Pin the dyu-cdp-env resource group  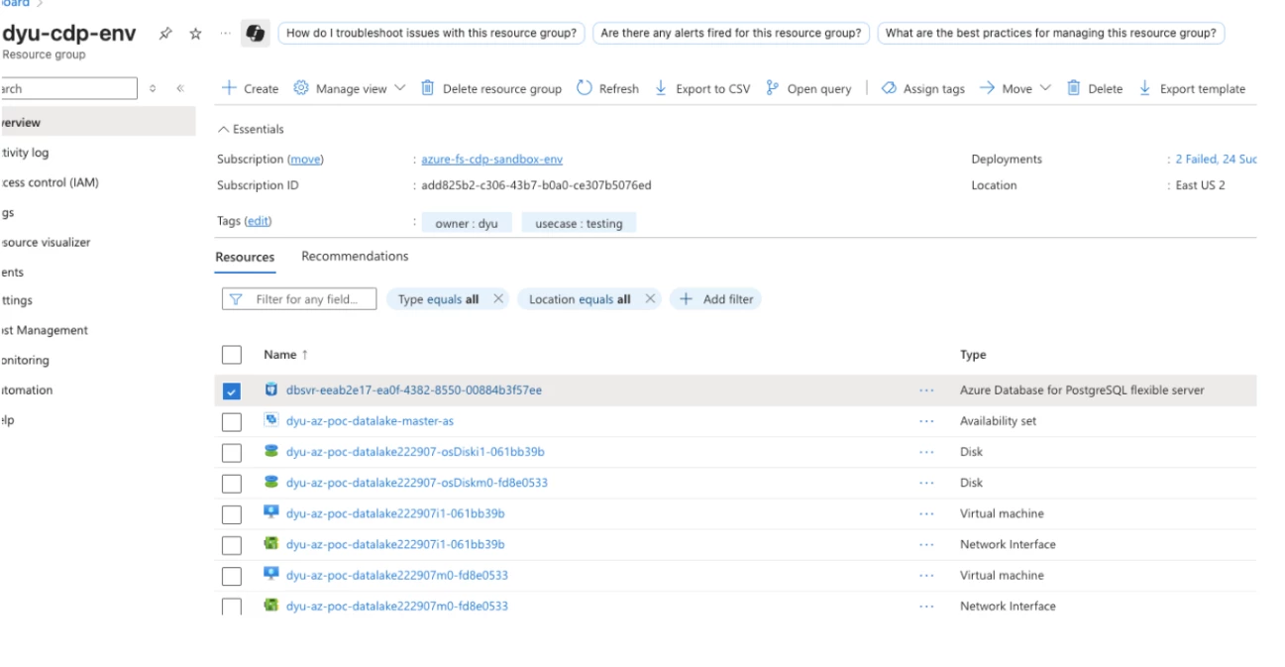166,34
